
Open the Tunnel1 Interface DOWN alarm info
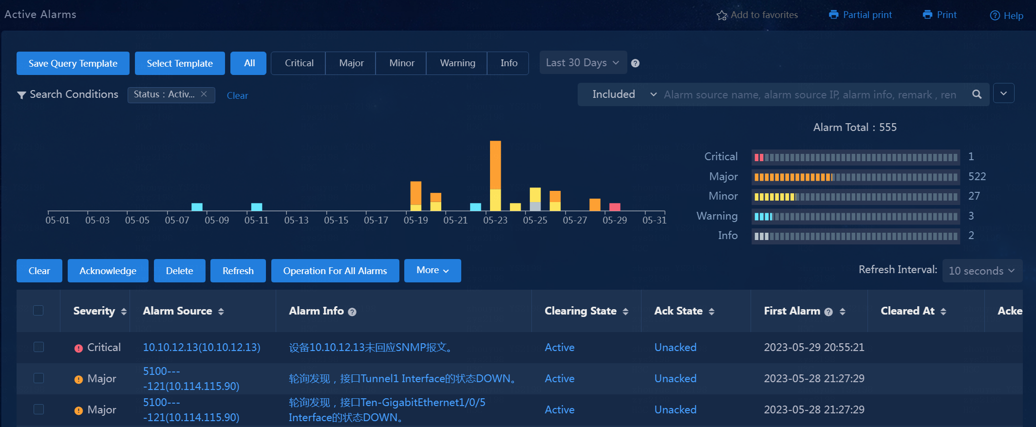point(403,378)
